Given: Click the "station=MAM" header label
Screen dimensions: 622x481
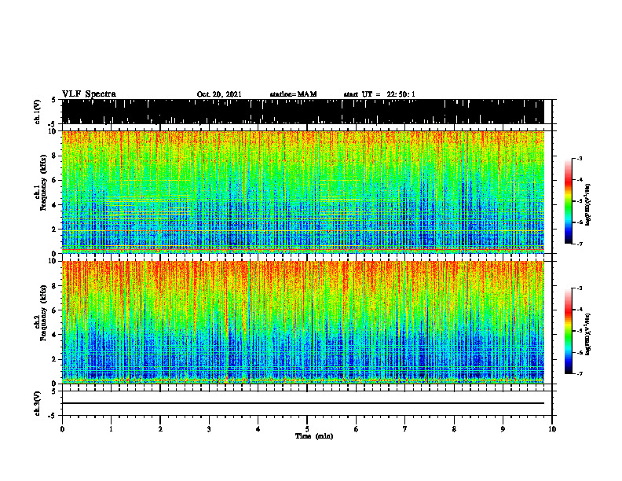Looking at the screenshot, I should pos(293,94).
